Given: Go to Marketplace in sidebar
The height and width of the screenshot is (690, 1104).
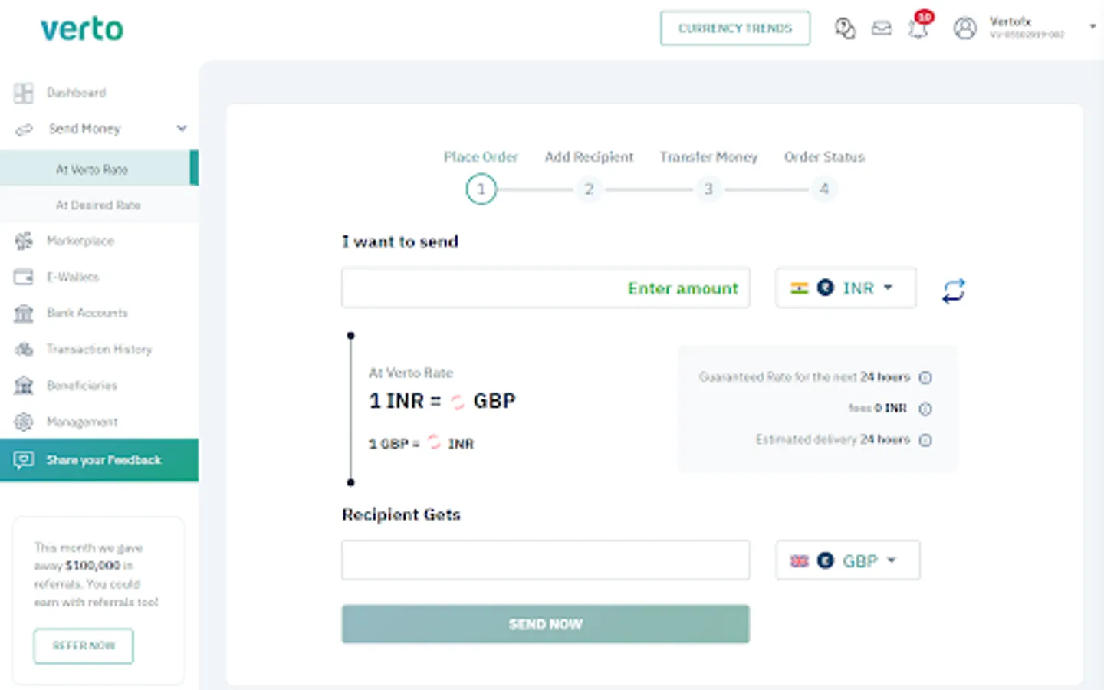Looking at the screenshot, I should pos(80,241).
